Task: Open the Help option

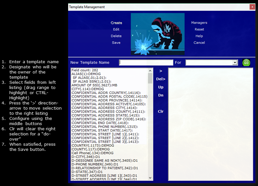Action: tap(199, 36)
